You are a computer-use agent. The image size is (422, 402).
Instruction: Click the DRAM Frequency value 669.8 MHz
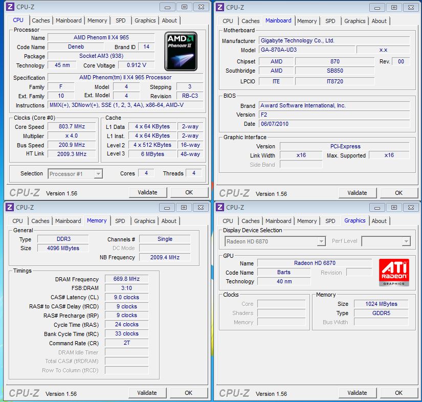pos(126,279)
